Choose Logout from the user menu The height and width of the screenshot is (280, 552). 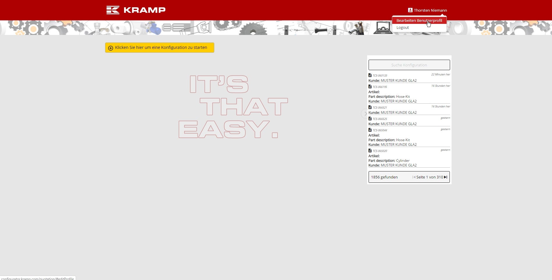click(x=403, y=28)
